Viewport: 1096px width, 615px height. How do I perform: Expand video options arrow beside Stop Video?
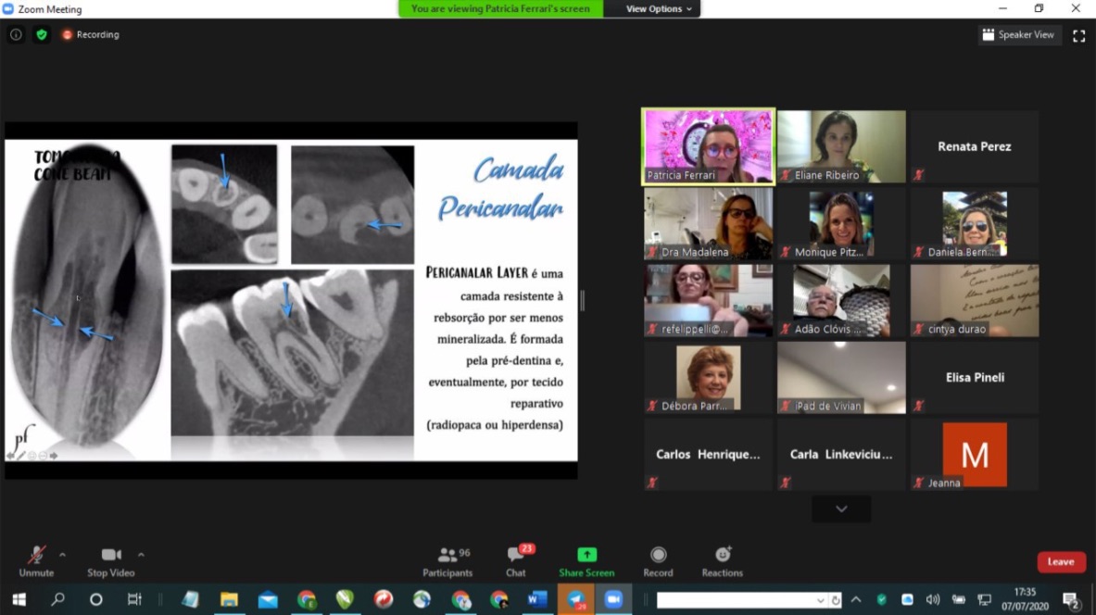point(141,555)
